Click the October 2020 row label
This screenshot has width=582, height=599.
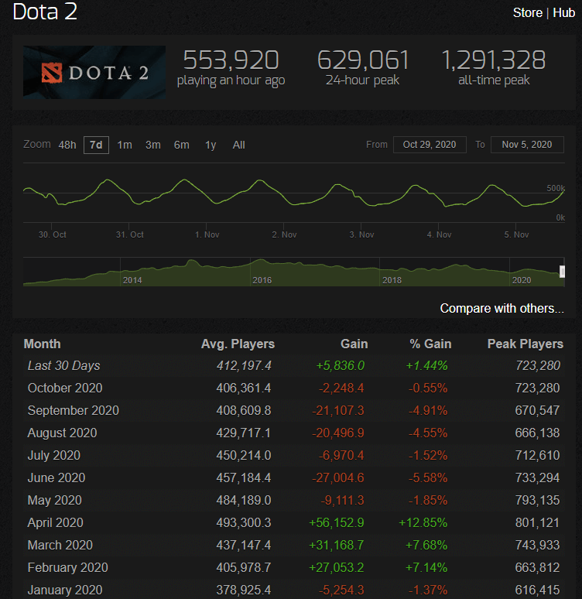pos(65,388)
